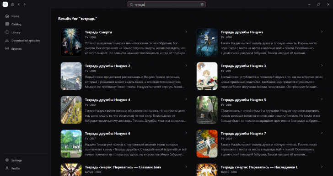Click the Settings gear icon
The image size is (333, 176).
tap(7, 160)
